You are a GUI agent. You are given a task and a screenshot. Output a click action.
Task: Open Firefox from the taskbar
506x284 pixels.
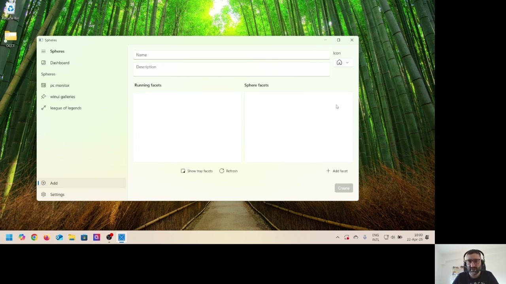click(x=47, y=237)
